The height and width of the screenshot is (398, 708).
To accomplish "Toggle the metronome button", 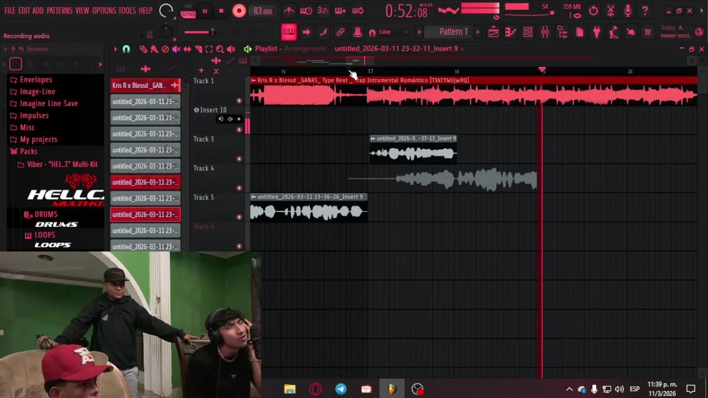I will 289,11.
